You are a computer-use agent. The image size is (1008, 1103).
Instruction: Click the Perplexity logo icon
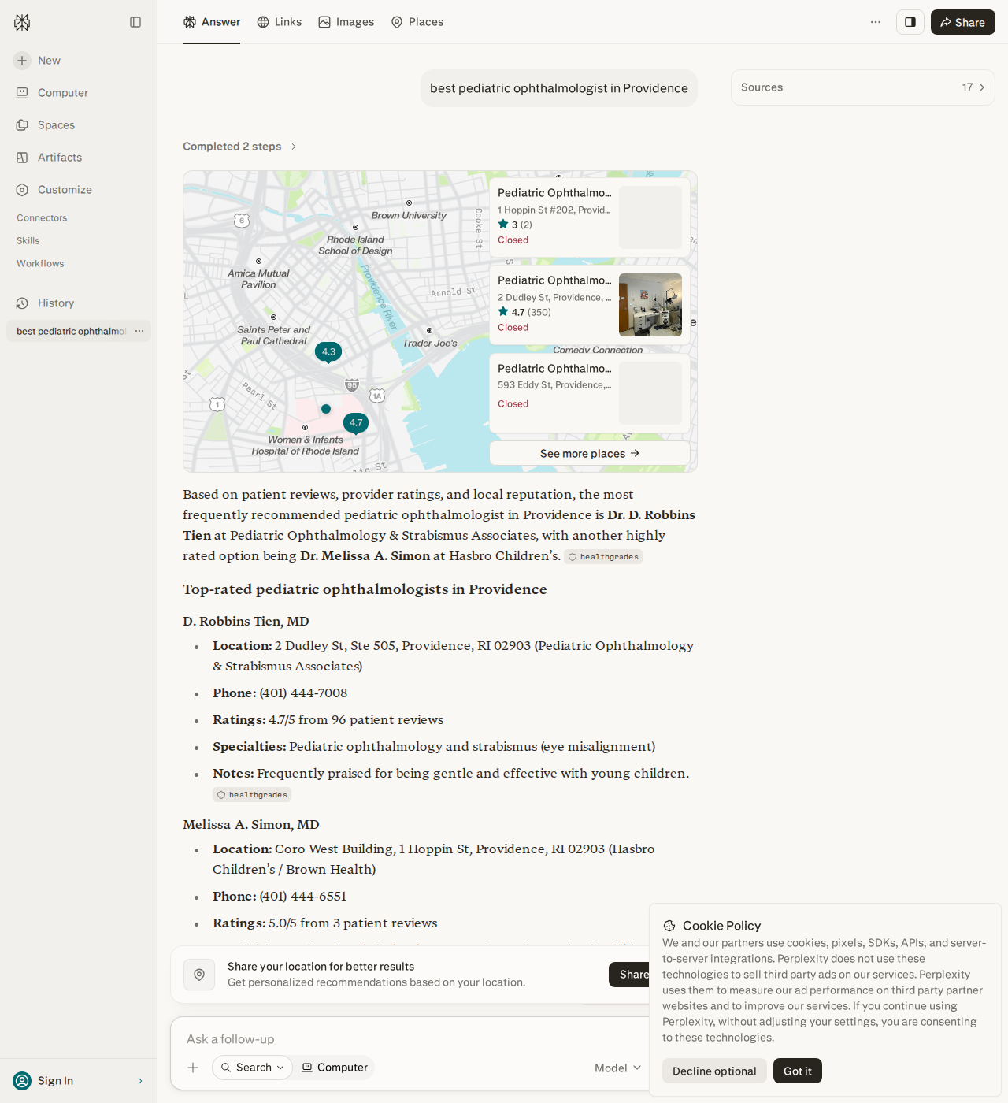point(22,23)
